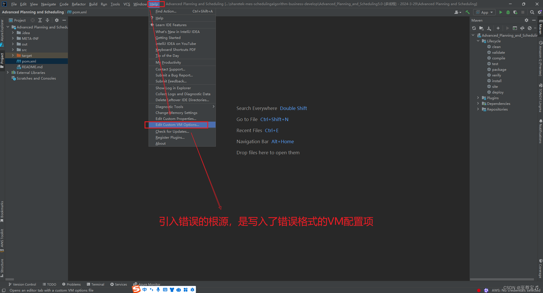Select pom.xml in project tree
543x293 pixels.
click(x=36, y=61)
